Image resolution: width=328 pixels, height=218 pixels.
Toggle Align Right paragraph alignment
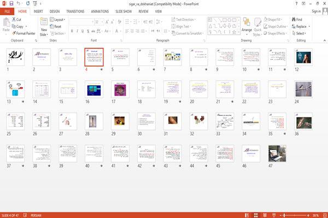point(137,31)
